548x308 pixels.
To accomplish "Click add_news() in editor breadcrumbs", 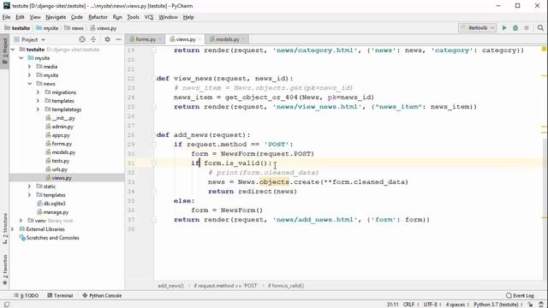I will 170,286.
